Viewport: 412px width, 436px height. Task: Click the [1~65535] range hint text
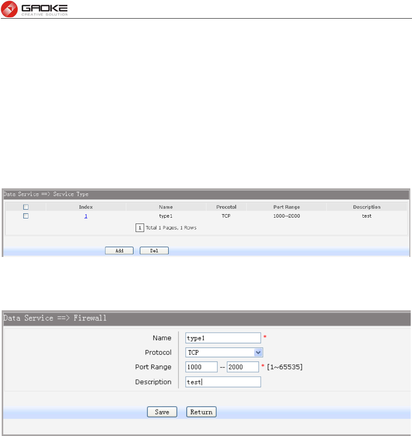tap(284, 367)
